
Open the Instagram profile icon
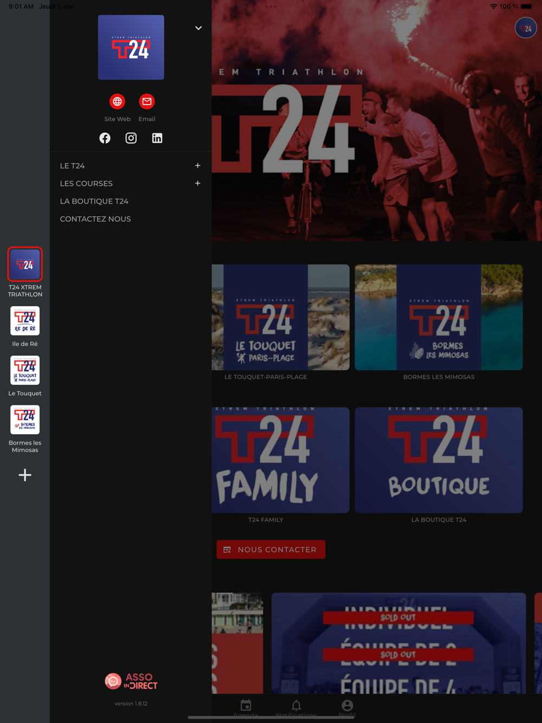click(131, 138)
